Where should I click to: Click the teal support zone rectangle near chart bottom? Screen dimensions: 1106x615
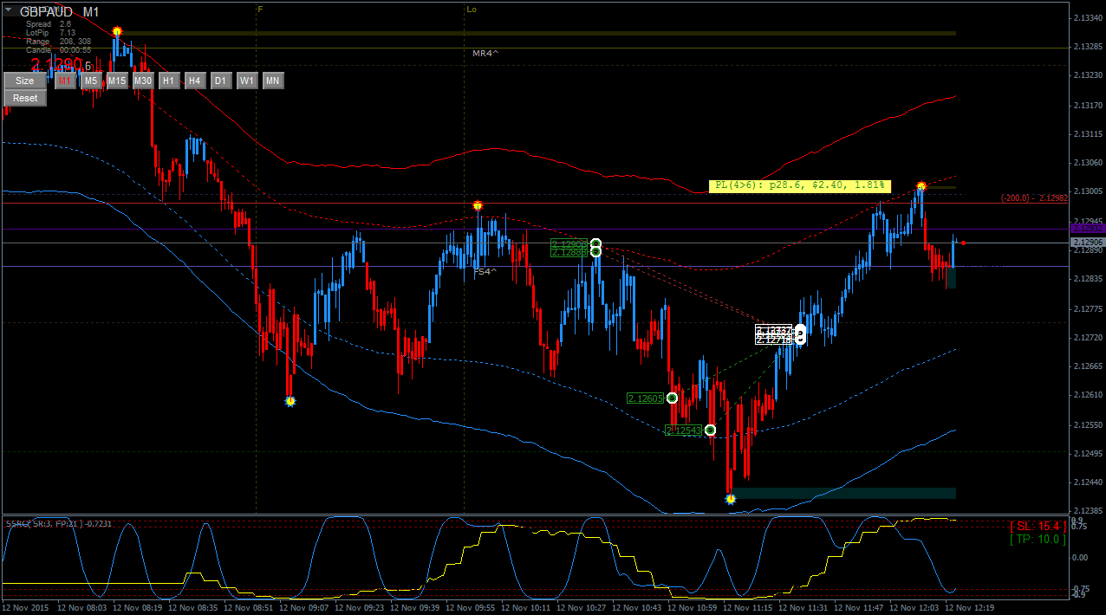point(843,493)
